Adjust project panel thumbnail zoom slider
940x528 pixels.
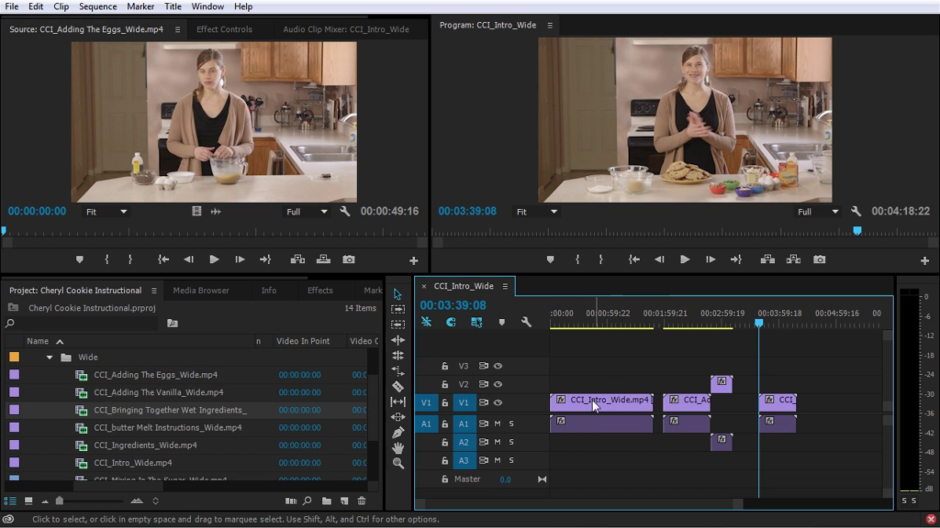[61, 500]
